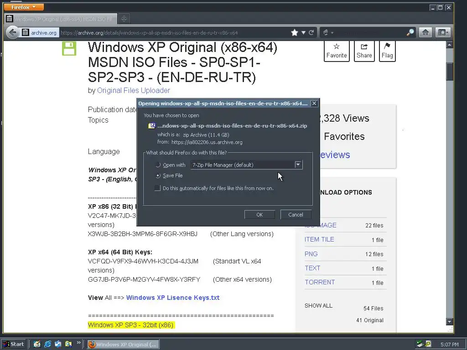This screenshot has height=350, width=467.
Task: Open the Bookmarks menu button
Action: click(x=442, y=32)
